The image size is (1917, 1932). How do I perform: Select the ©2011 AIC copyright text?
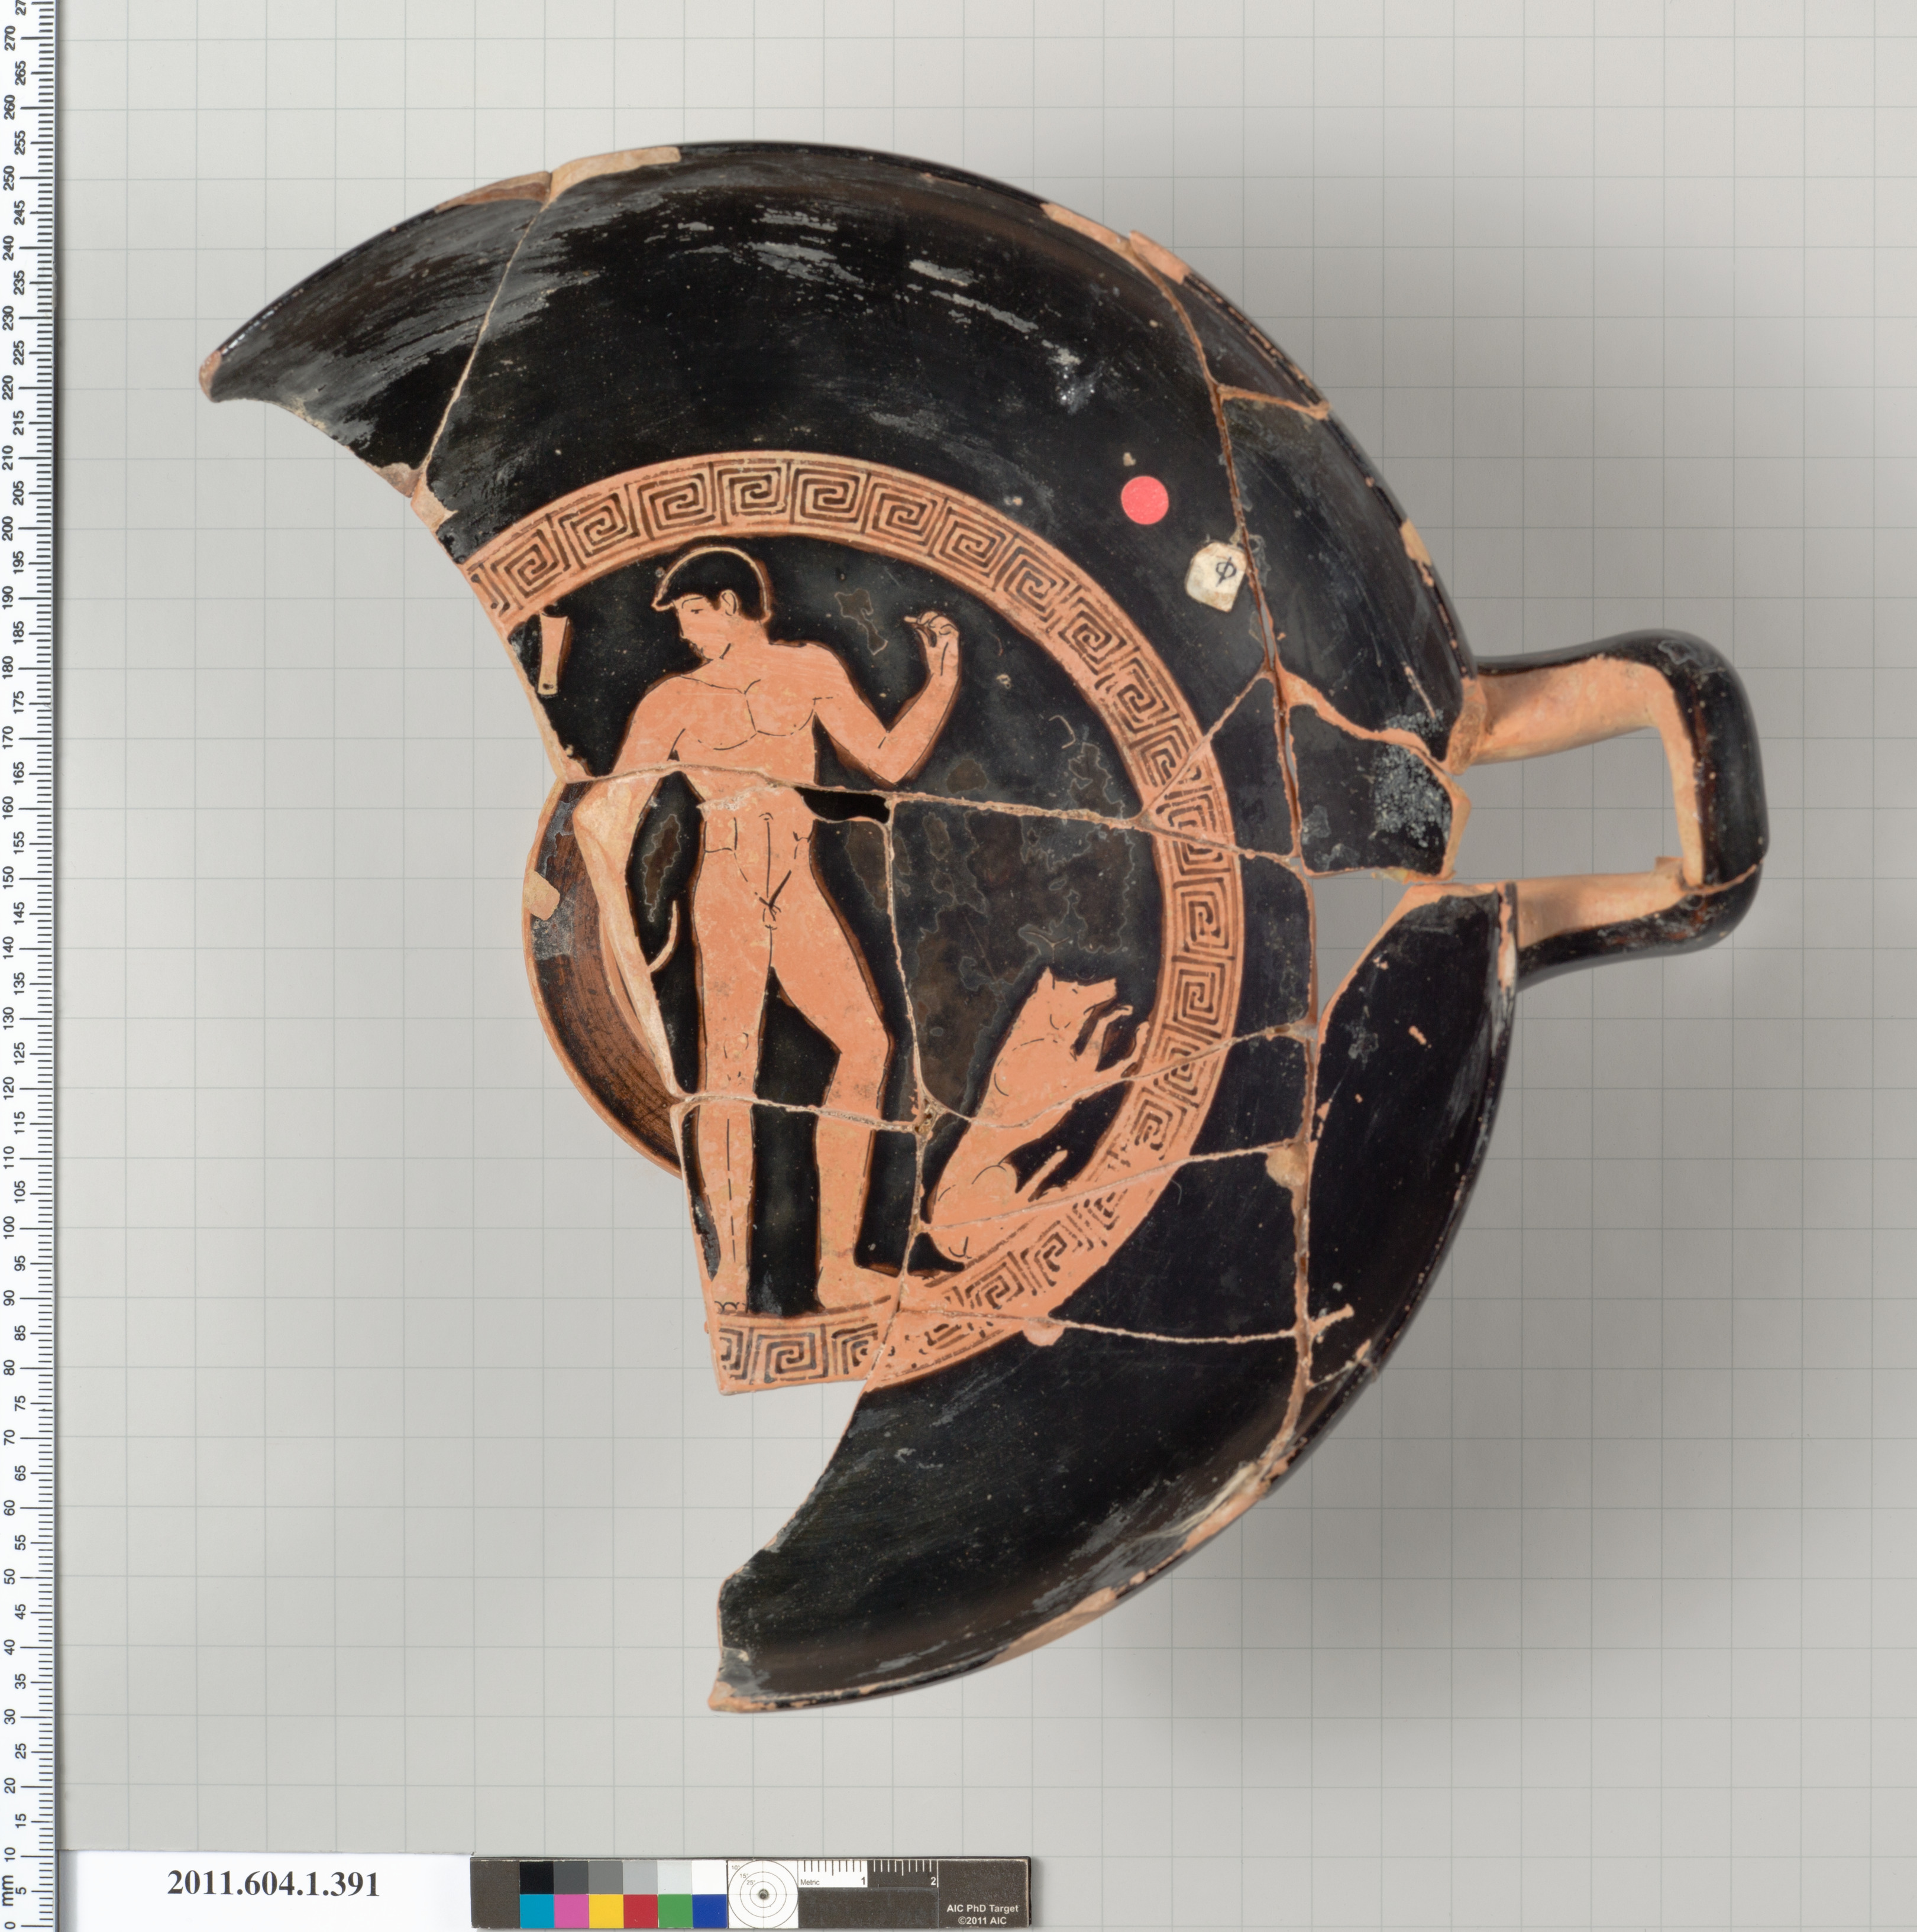coord(983,1920)
